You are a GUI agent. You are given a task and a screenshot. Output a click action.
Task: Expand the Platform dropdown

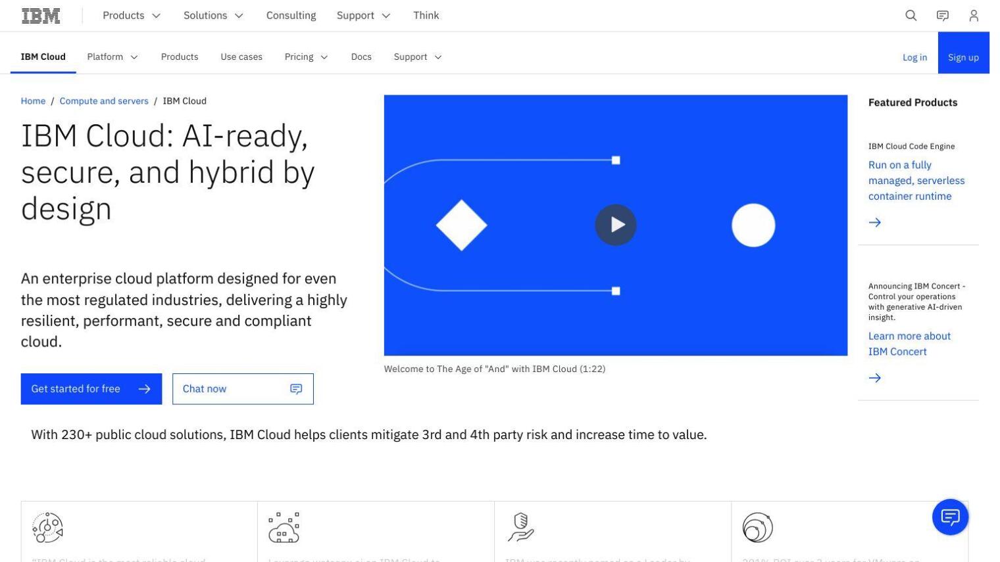click(x=113, y=57)
